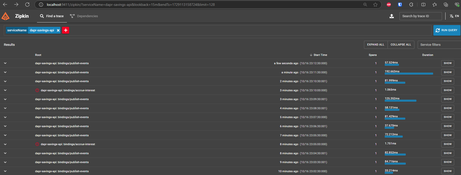Add a search criterion with red plus
Viewport: 461px width, 175px height.
(x=66, y=30)
